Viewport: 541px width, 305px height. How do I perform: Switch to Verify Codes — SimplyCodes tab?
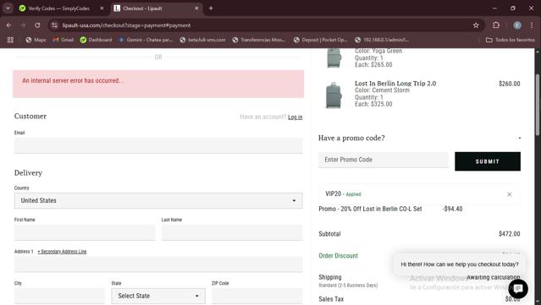[58, 8]
